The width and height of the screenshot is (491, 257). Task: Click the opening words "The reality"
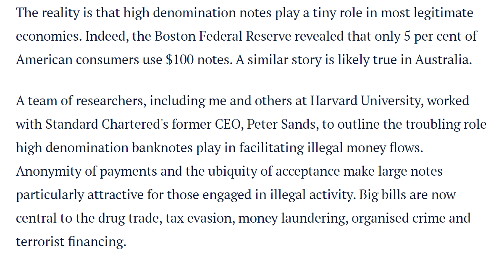click(x=47, y=13)
